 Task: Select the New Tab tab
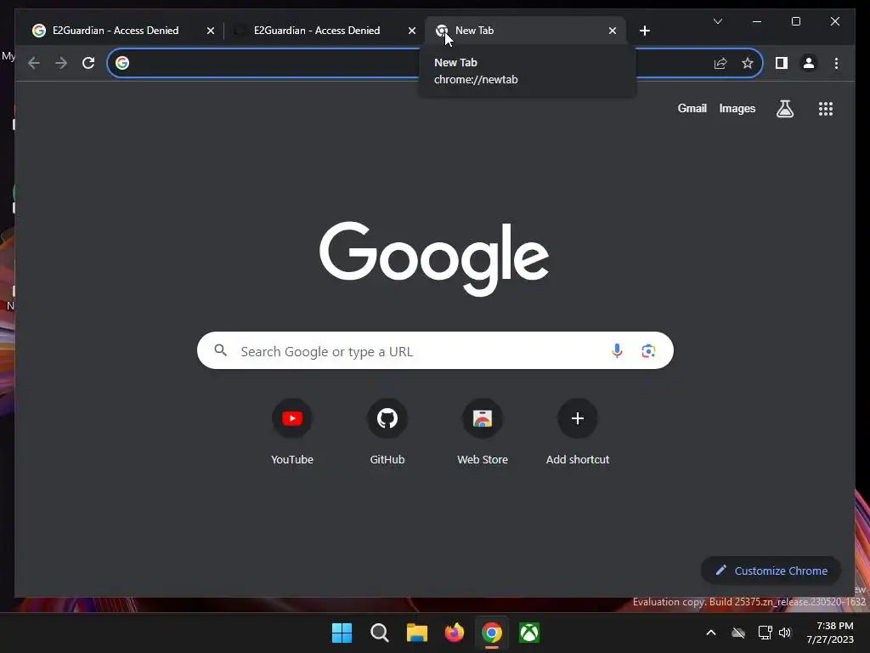pos(525,31)
